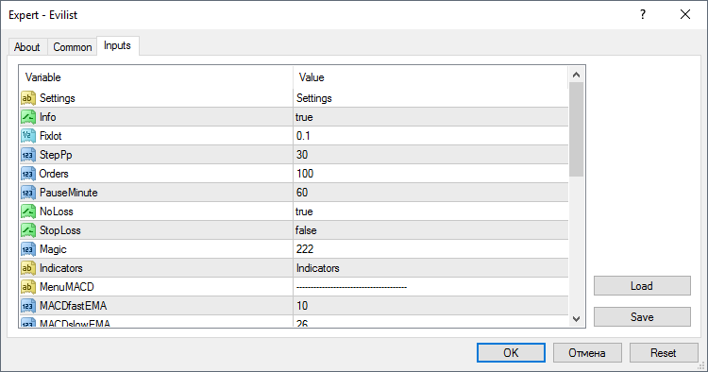Viewport: 708px width, 372px height.
Task: Click the NoLoss variable name
Action: 57,211
